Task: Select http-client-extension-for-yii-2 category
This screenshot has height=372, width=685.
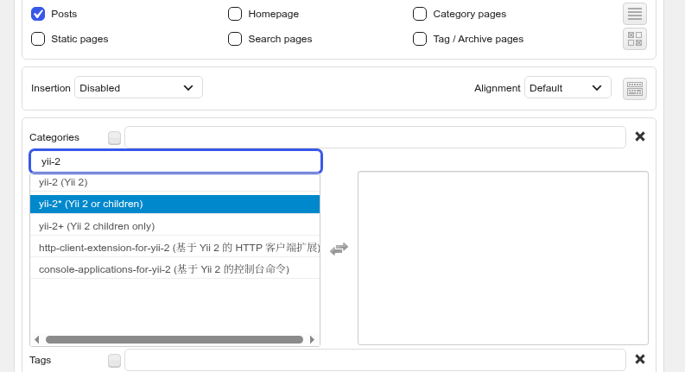Action: (x=174, y=248)
